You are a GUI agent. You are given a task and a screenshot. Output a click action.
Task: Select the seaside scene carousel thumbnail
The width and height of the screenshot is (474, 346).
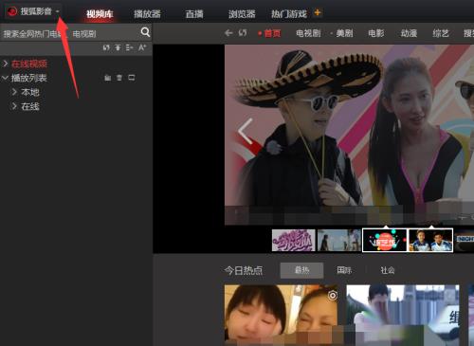[x=339, y=241]
